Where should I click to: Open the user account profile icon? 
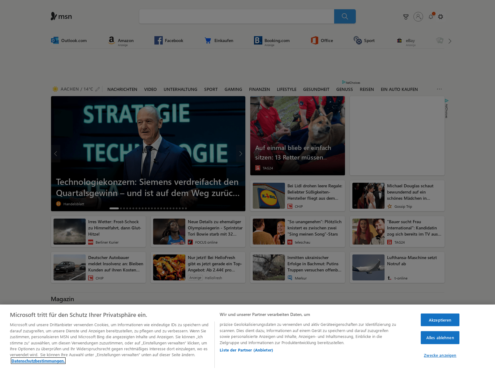[418, 17]
